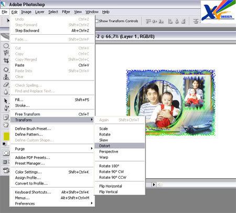Choose Stroke... from Edit menu

tap(52, 106)
